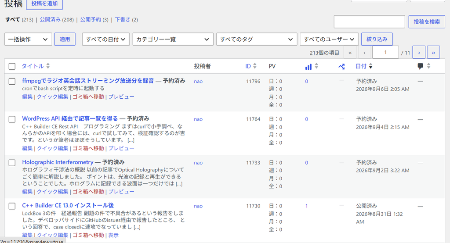Sort by the comments bubble icon
Screen dimensions: 450x243
tap(420, 67)
